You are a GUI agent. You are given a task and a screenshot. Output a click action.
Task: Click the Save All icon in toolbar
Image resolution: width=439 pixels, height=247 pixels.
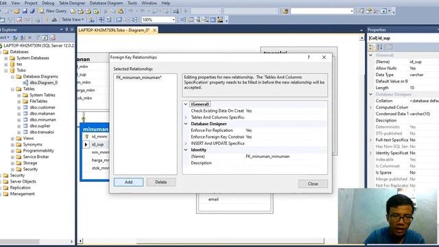(x=32, y=11)
